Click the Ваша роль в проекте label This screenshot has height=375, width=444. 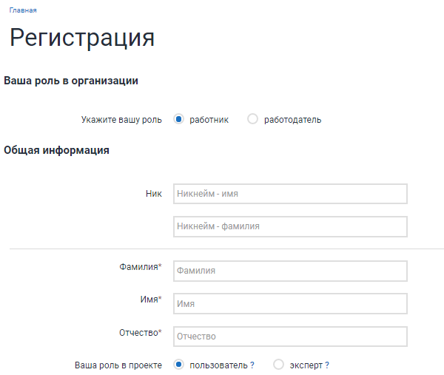pos(118,365)
